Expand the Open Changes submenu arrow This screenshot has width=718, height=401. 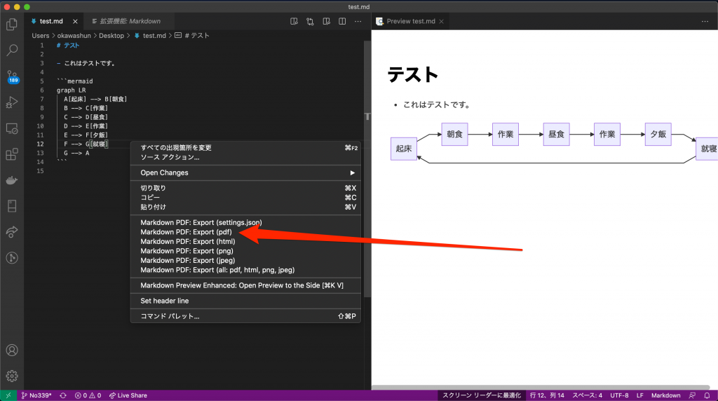click(x=352, y=172)
